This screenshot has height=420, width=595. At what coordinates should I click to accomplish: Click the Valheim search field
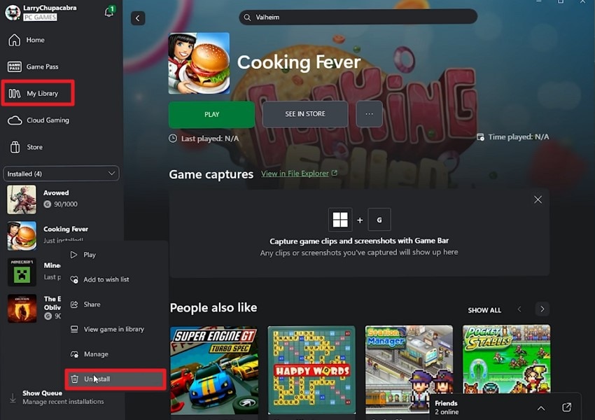coord(357,17)
